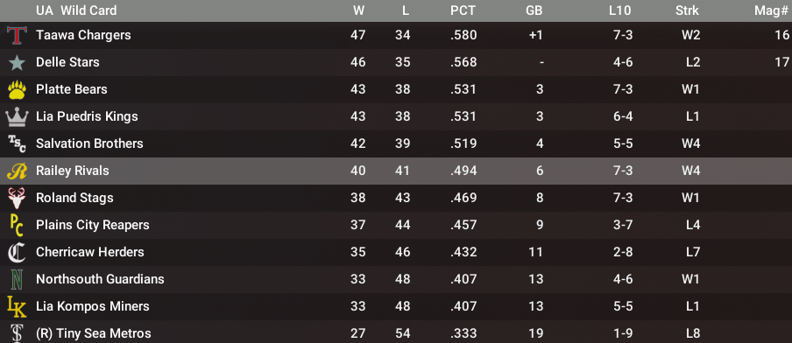Click the Roland Stags deer head logo
The image size is (792, 343).
point(17,199)
